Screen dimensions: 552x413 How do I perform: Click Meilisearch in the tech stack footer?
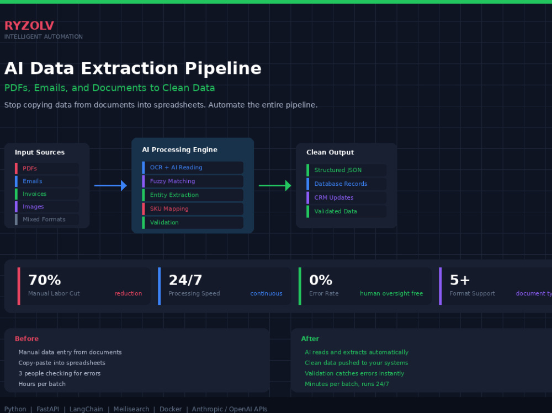(131, 409)
